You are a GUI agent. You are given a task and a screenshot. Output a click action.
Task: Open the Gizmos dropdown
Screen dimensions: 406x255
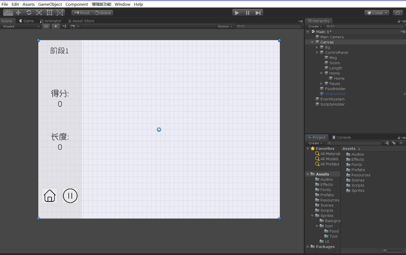225,26
